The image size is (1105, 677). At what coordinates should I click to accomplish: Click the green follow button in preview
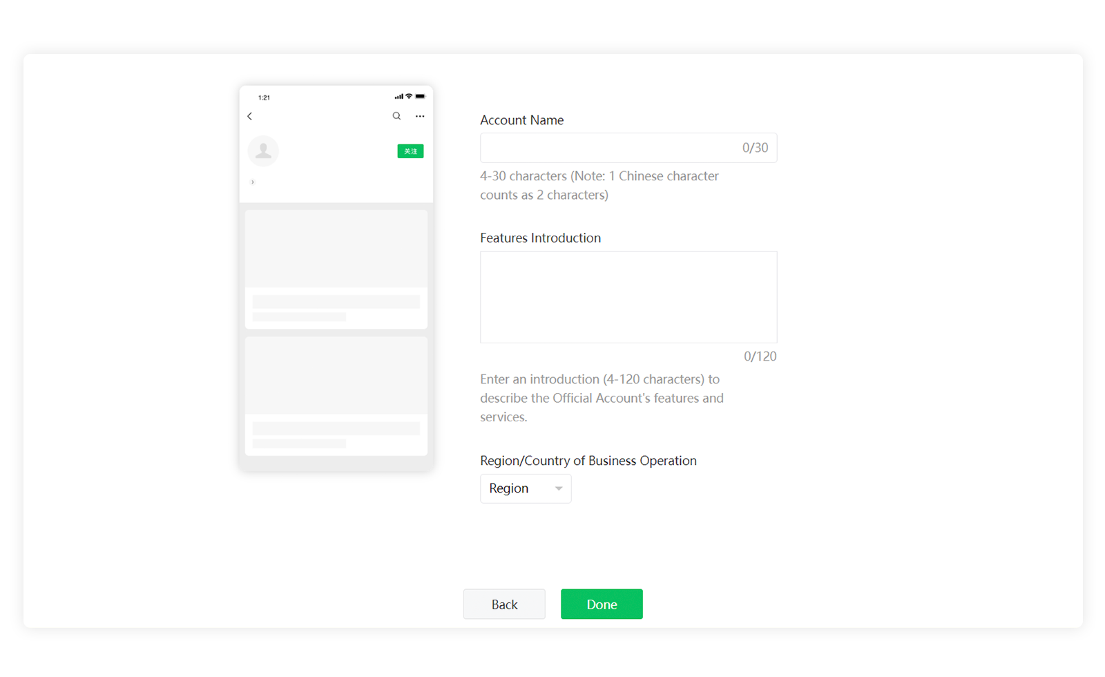pyautogui.click(x=410, y=151)
